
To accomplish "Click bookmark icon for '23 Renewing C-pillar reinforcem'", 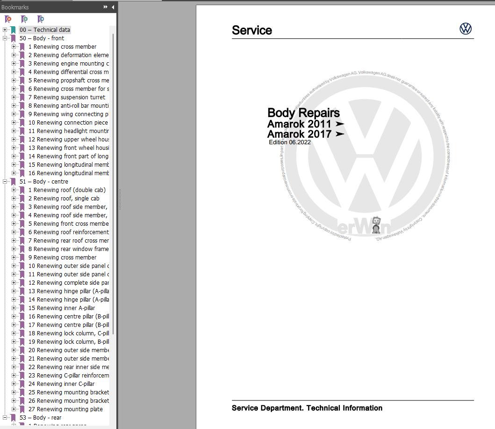I will (x=22, y=376).
